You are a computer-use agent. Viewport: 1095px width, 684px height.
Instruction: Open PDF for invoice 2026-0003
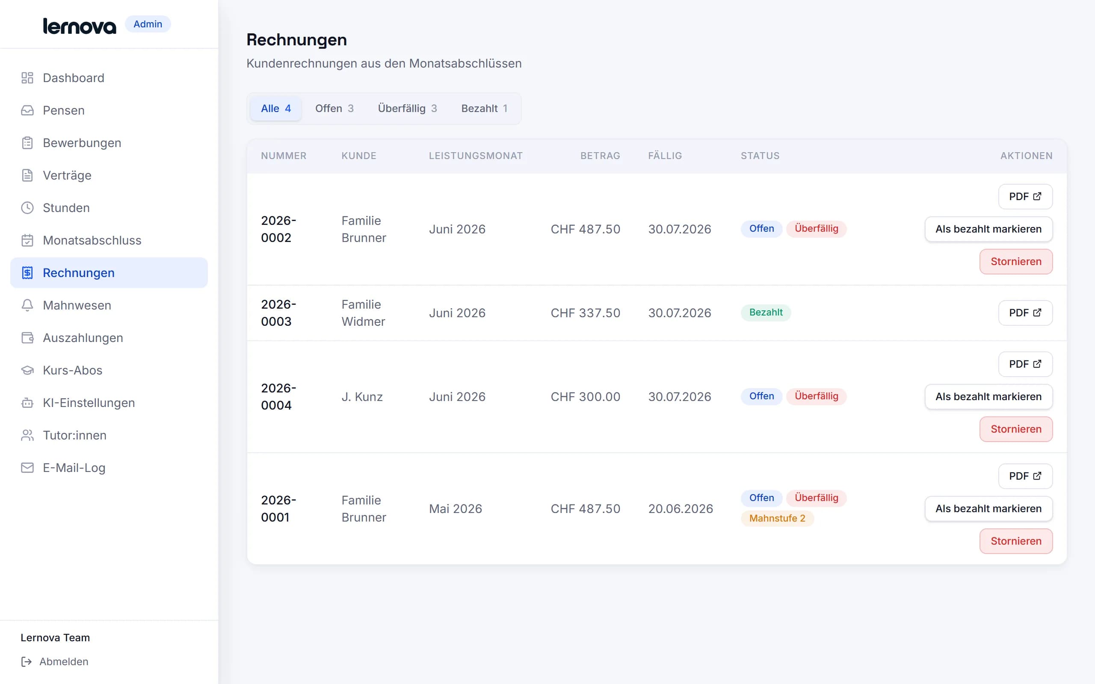(1025, 313)
